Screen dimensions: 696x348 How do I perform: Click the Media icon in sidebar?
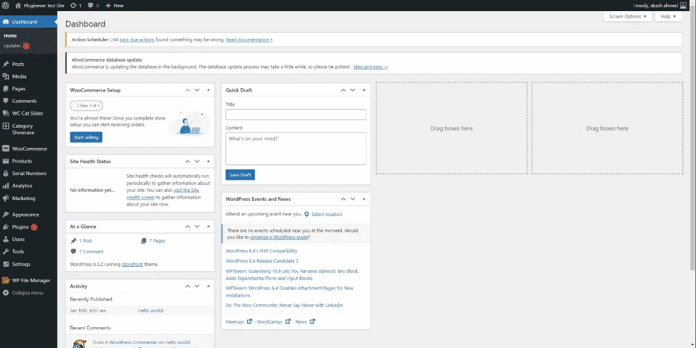pos(6,76)
